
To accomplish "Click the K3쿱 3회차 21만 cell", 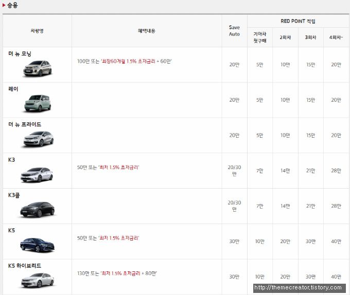I will coord(311,206).
